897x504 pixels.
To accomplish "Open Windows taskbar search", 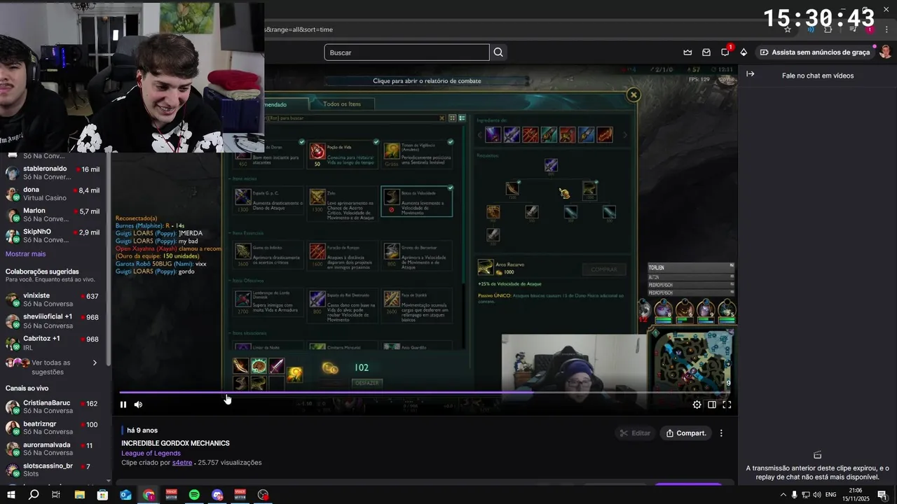I will (x=34, y=495).
